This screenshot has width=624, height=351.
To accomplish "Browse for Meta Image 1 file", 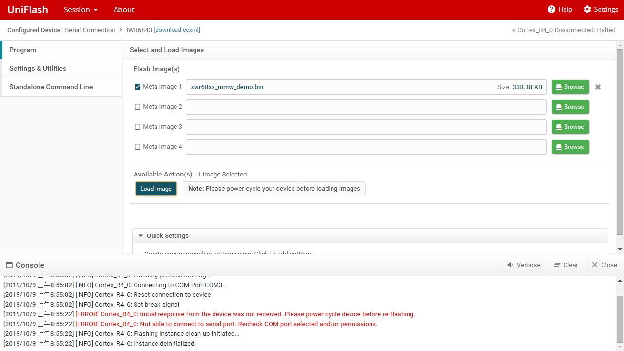I will pyautogui.click(x=570, y=87).
